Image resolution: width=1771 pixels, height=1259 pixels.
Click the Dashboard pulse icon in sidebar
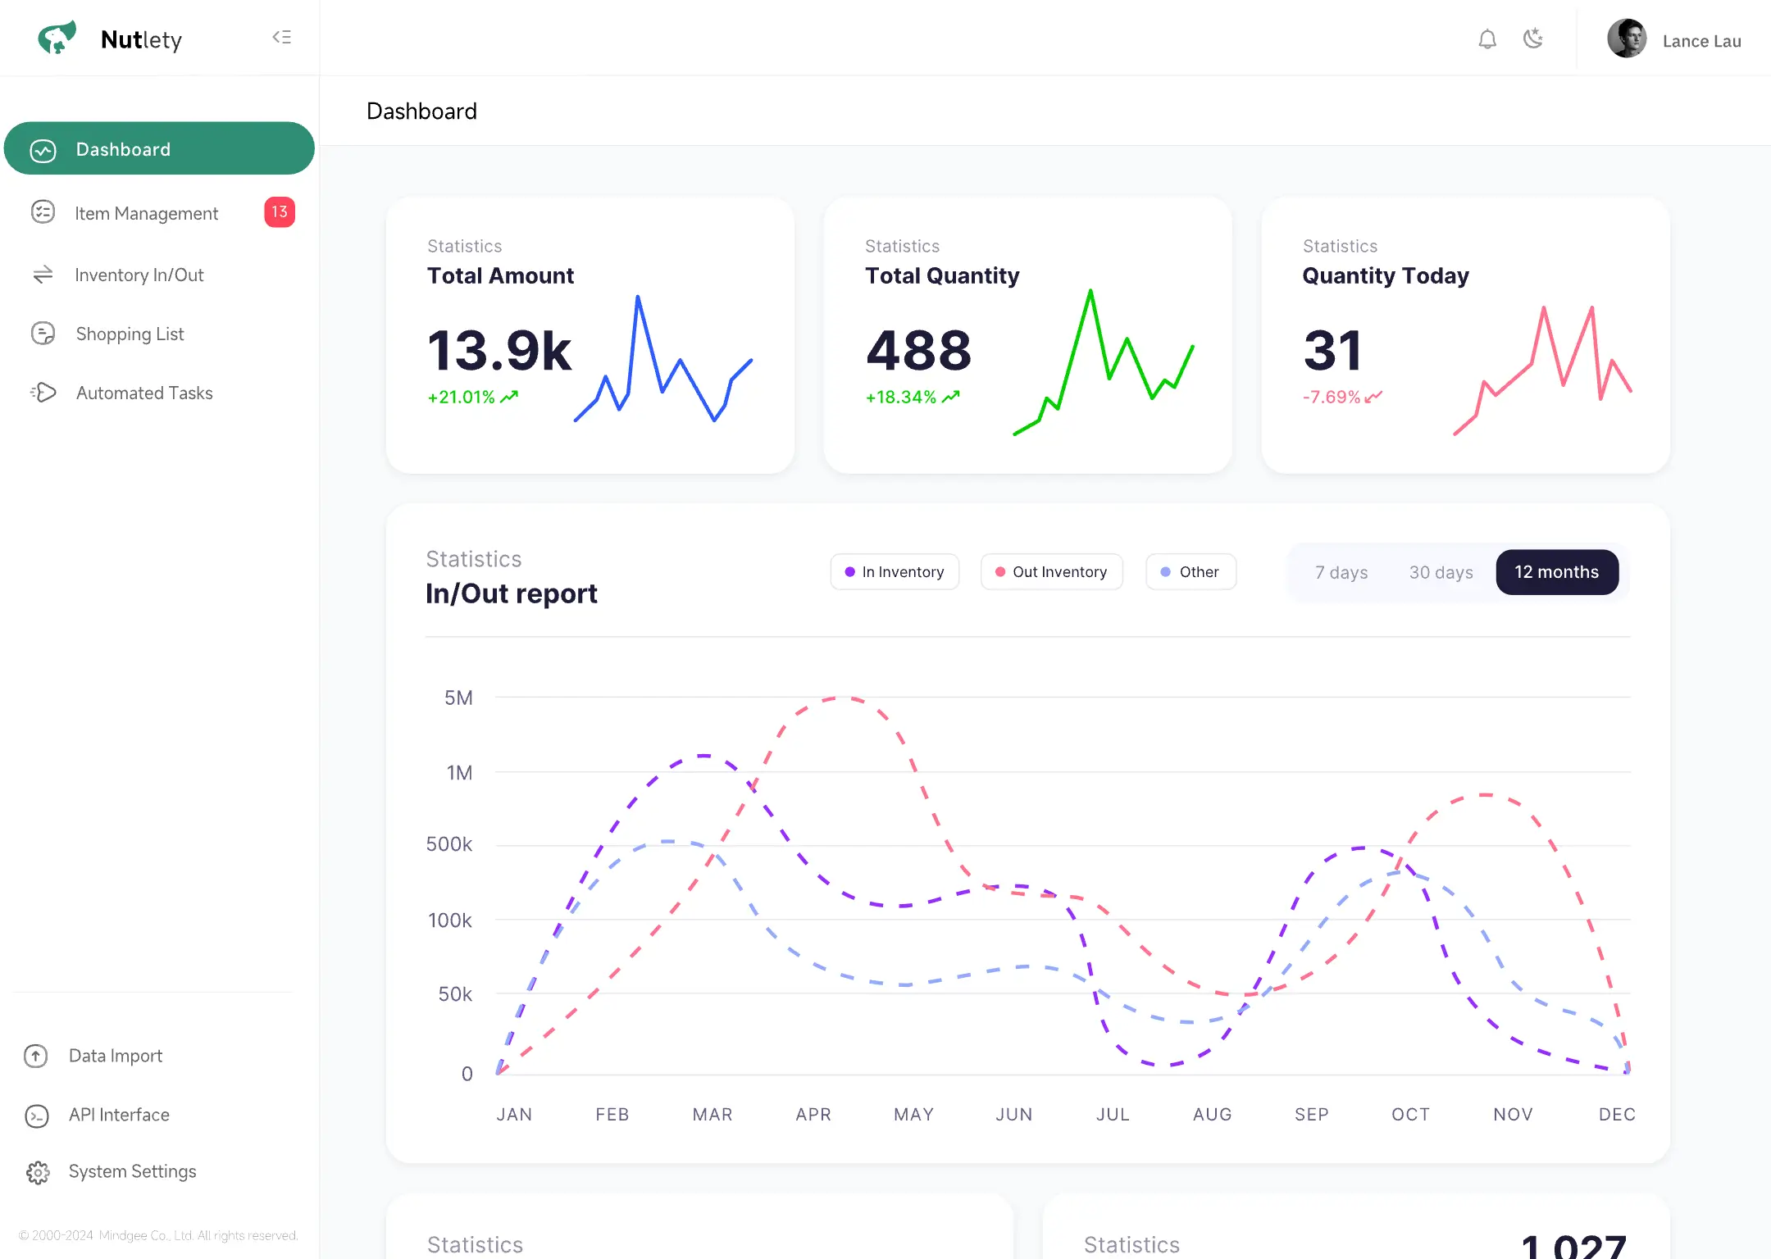click(x=43, y=150)
